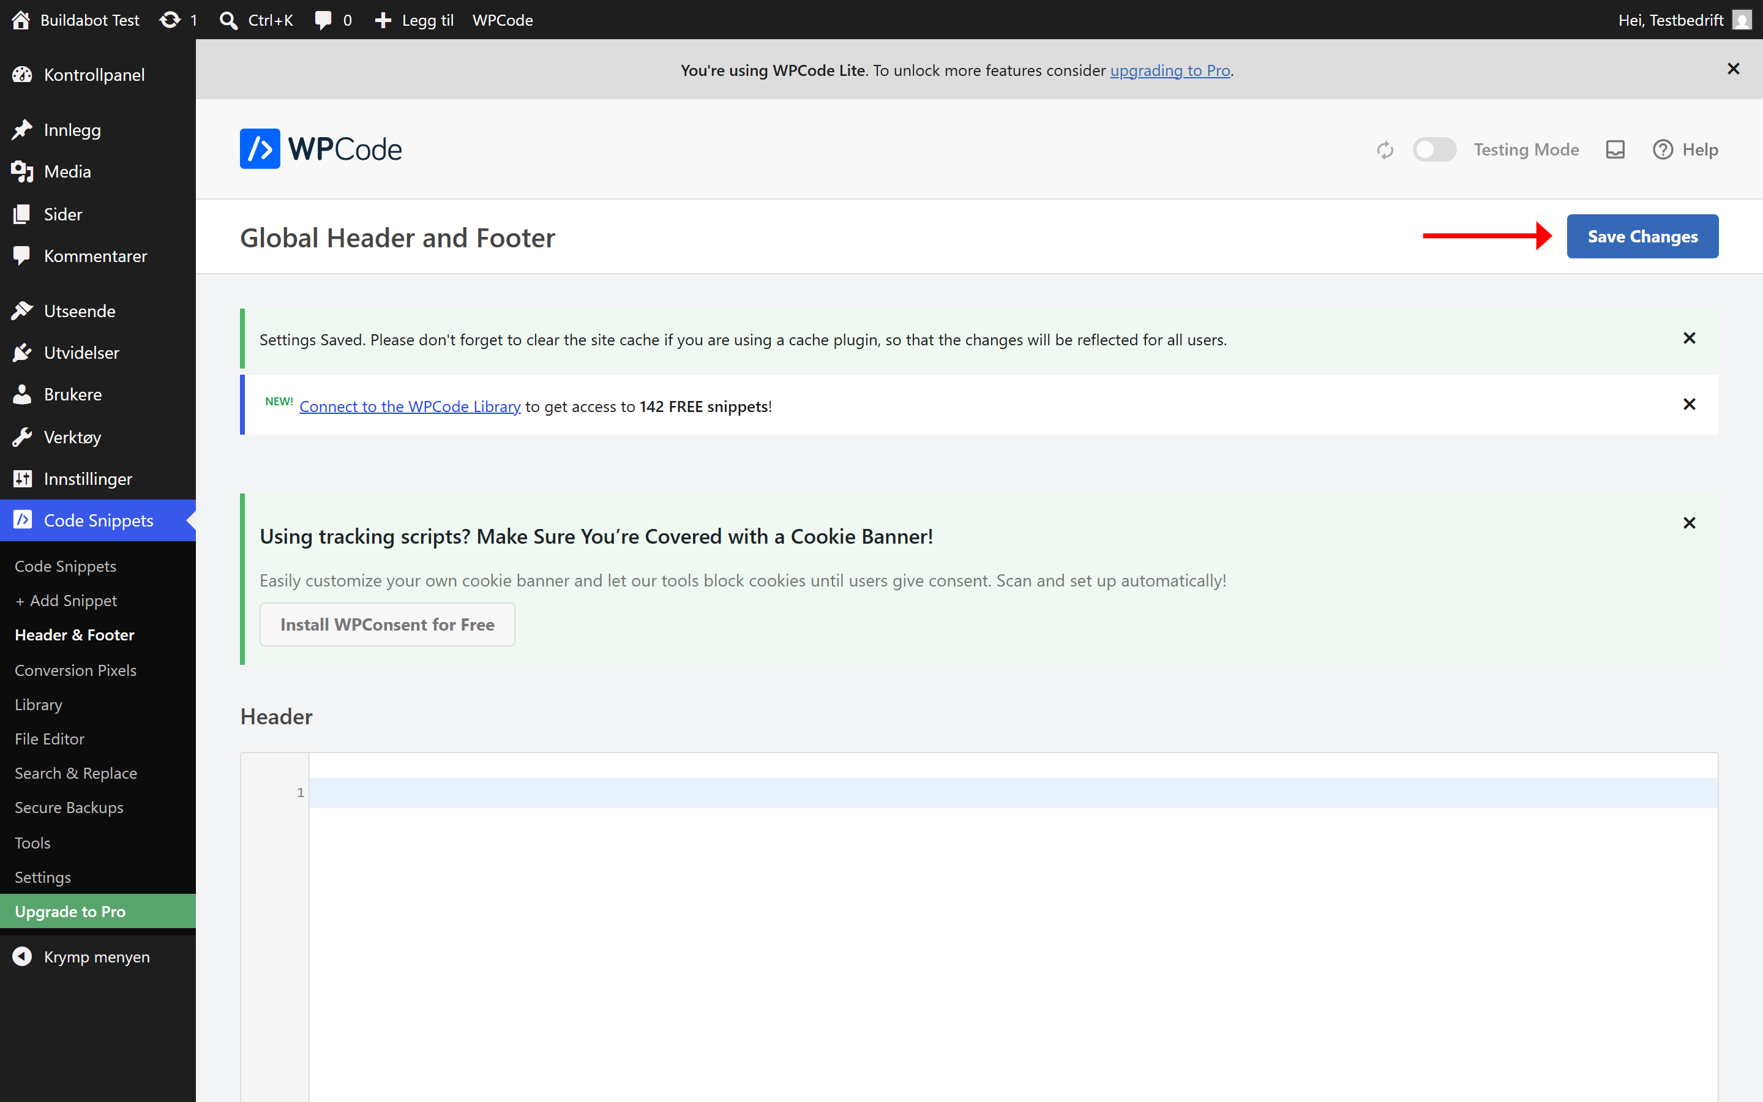Viewport: 1763px width, 1102px height.
Task: Open Connect to the WPCode Library link
Action: click(410, 406)
